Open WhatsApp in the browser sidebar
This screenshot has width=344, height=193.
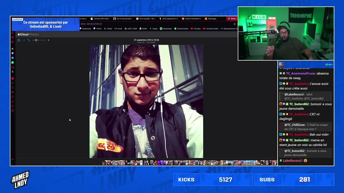coord(12,62)
